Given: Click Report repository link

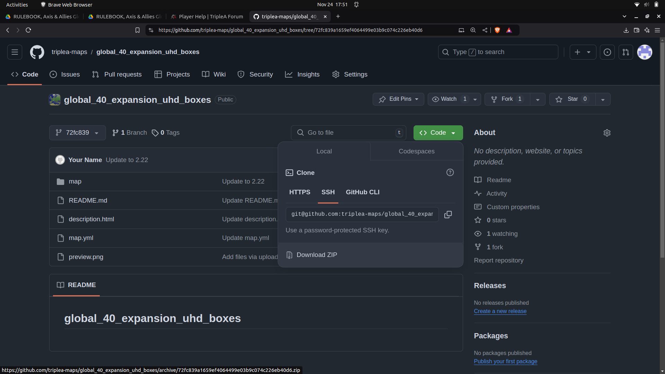Looking at the screenshot, I should click(499, 260).
